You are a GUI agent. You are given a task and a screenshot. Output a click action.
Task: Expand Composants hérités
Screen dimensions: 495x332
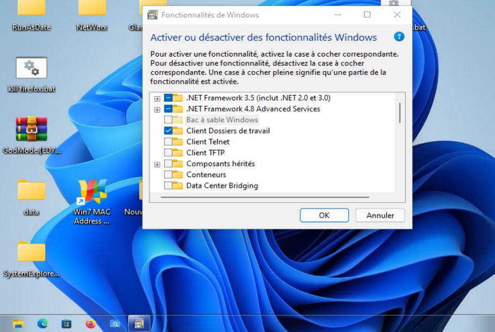point(157,164)
